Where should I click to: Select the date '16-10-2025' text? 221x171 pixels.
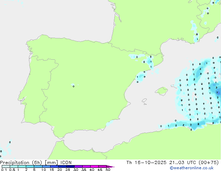click(151, 163)
